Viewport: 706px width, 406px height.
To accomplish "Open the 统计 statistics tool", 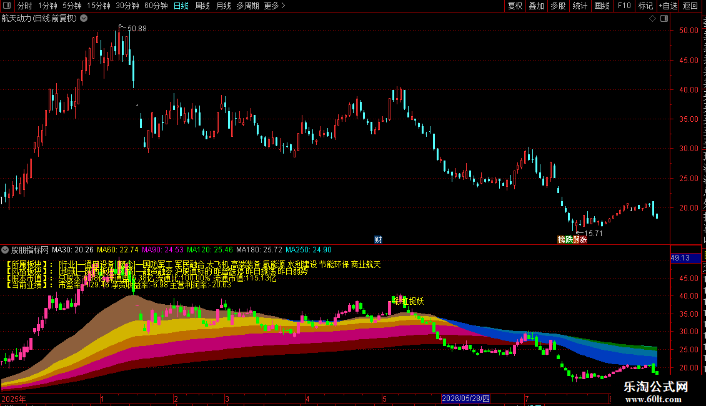I will pyautogui.click(x=579, y=6).
